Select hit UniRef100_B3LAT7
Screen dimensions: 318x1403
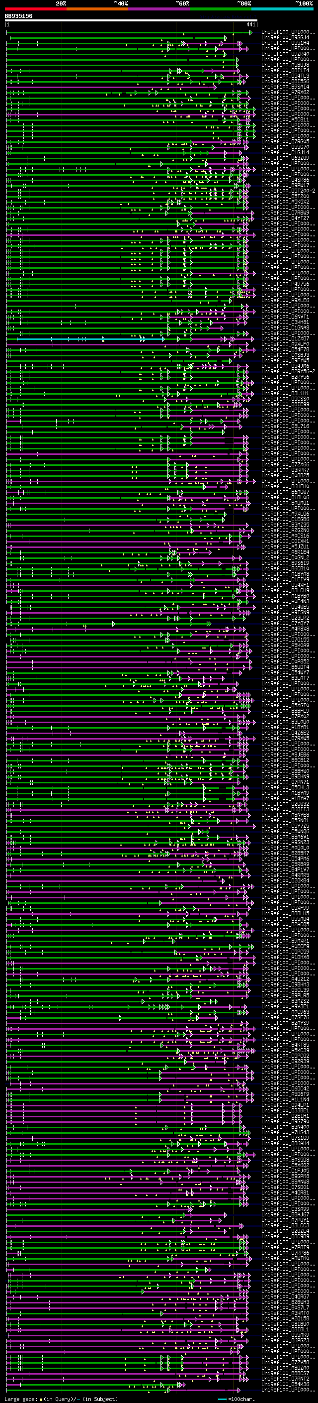click(285, 678)
